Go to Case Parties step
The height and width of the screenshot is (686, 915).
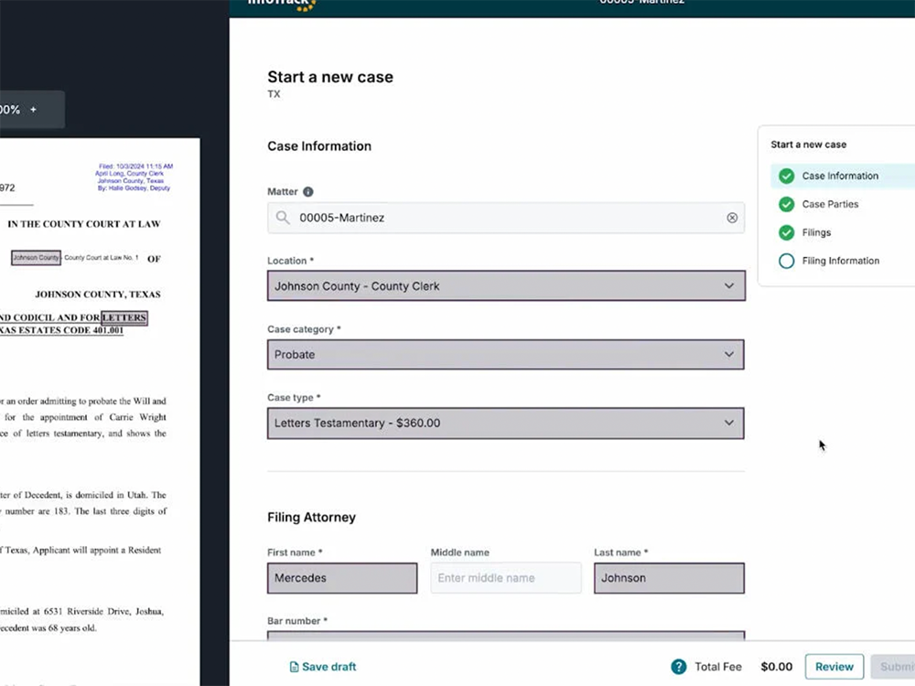(x=830, y=204)
